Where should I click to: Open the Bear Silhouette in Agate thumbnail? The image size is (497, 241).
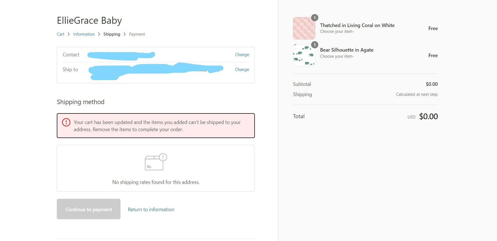[304, 55]
